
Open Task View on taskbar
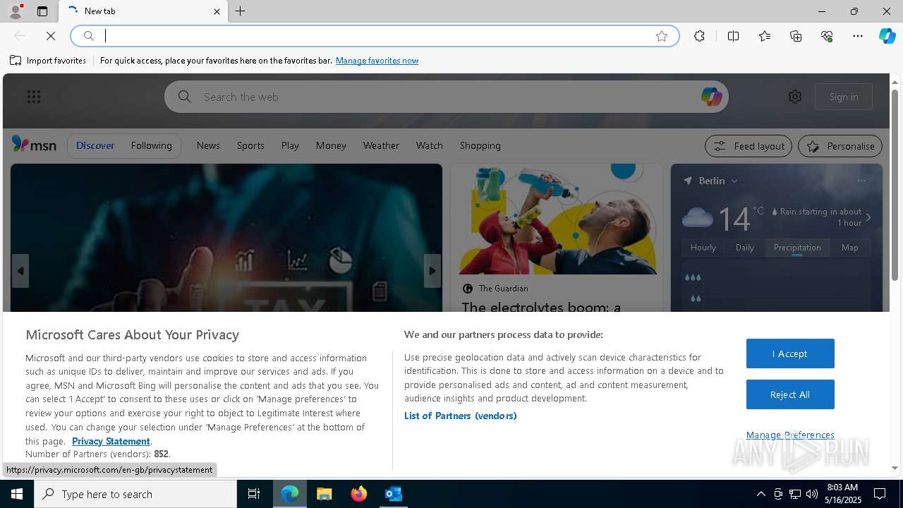point(254,494)
